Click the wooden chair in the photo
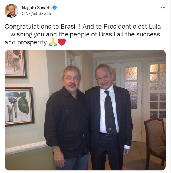Screen dimensions: 171x173 [155, 142]
